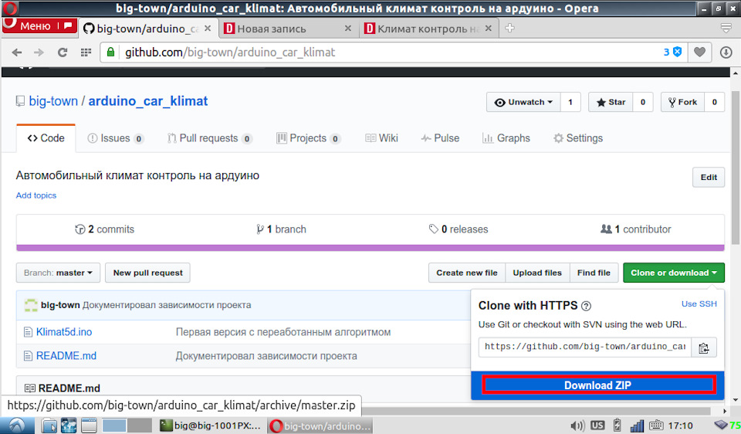Click the Add topics link
The width and height of the screenshot is (741, 434).
point(36,195)
